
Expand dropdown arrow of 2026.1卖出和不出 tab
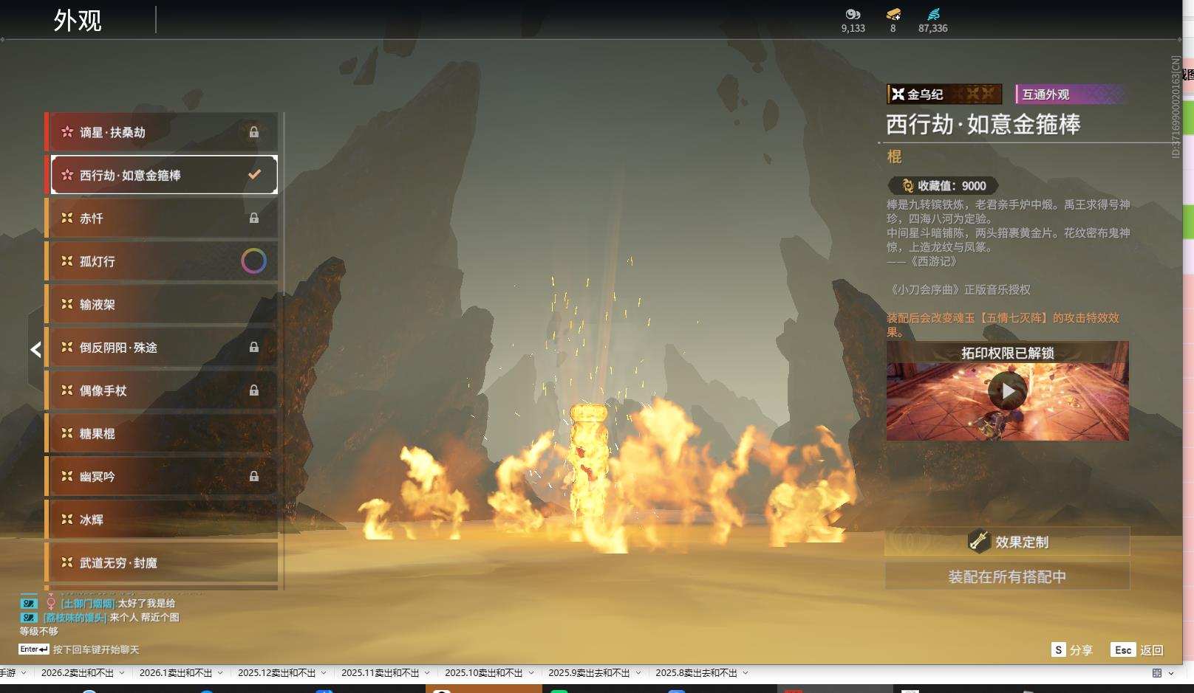click(220, 673)
